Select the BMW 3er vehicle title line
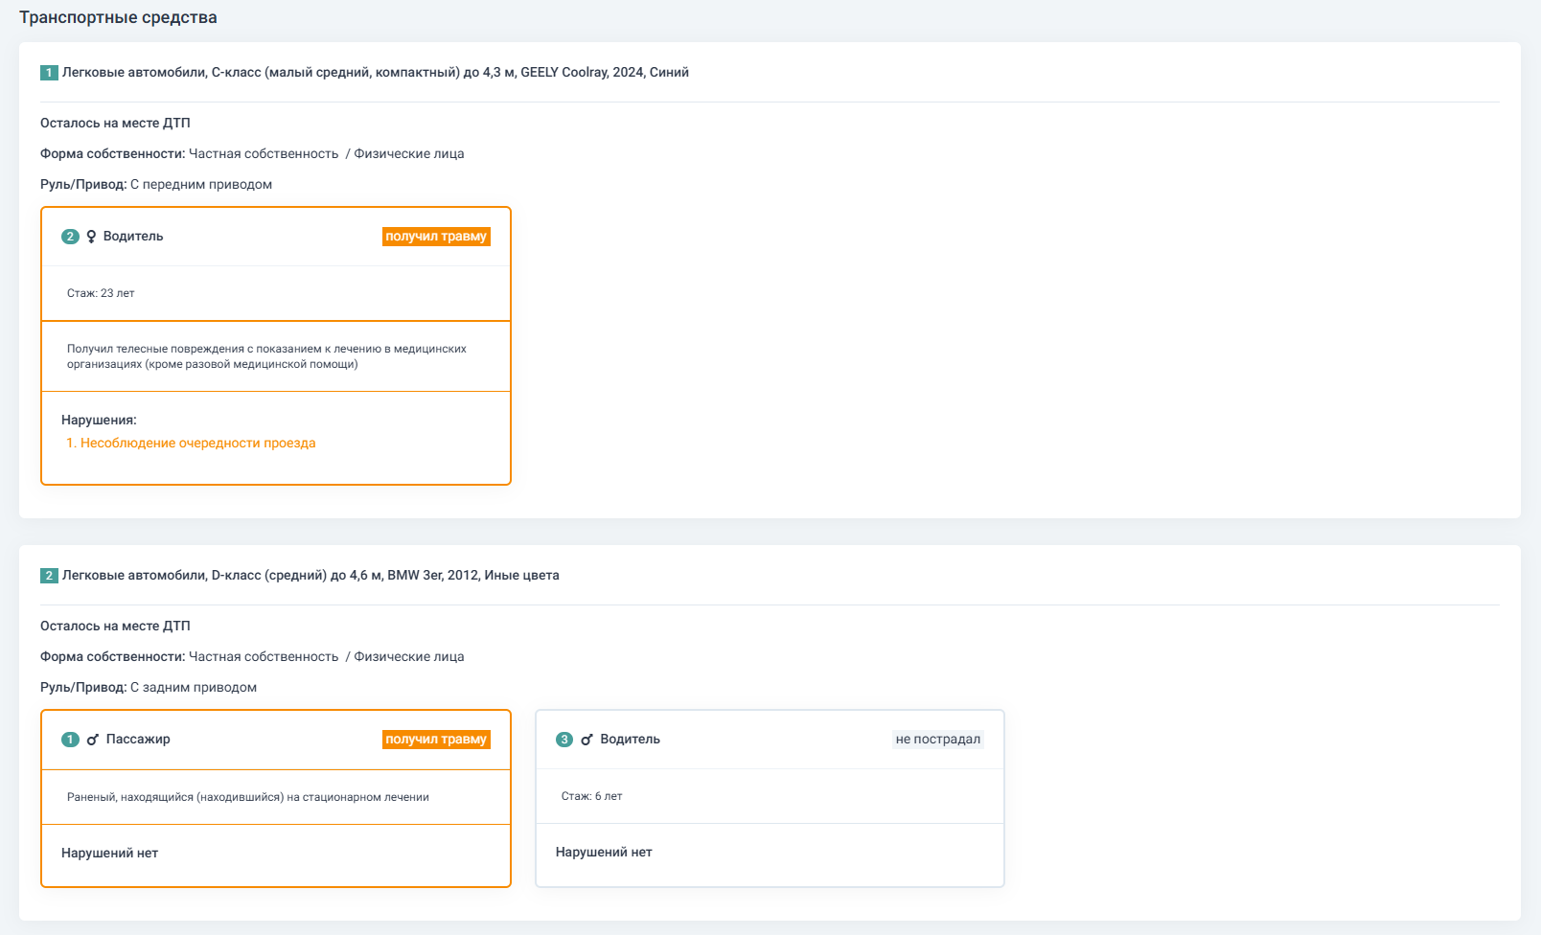Viewport: 1541px width, 935px height. (x=310, y=576)
